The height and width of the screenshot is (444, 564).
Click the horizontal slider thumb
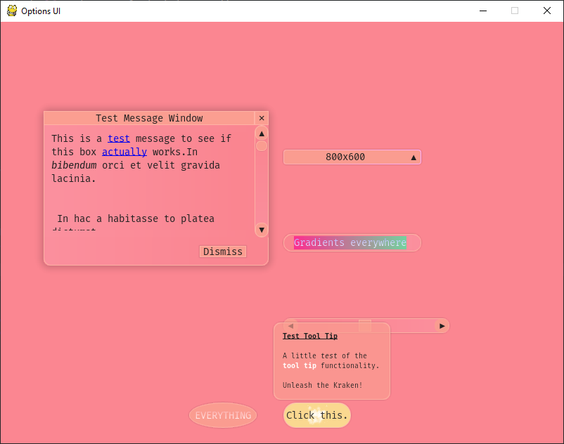point(365,326)
